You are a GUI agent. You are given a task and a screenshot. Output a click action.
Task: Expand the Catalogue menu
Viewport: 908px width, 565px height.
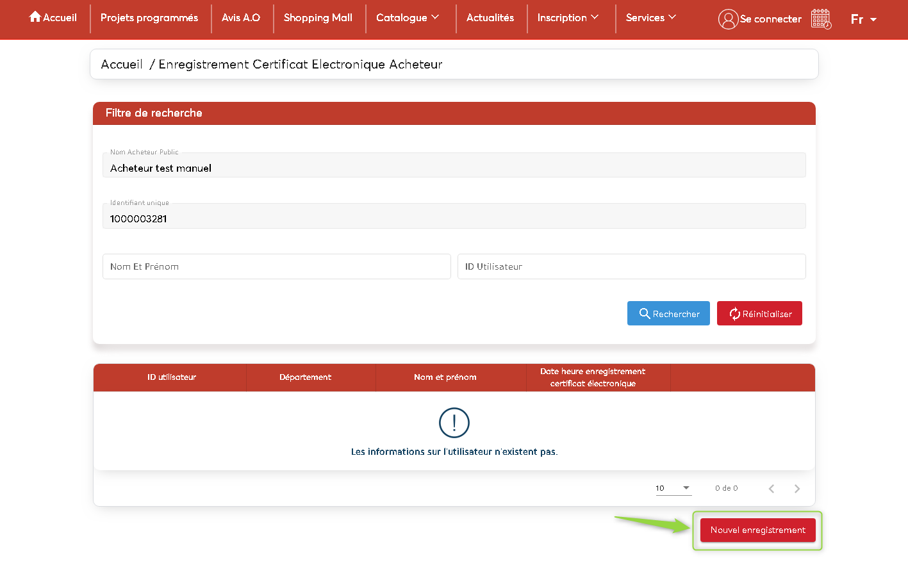(x=408, y=17)
